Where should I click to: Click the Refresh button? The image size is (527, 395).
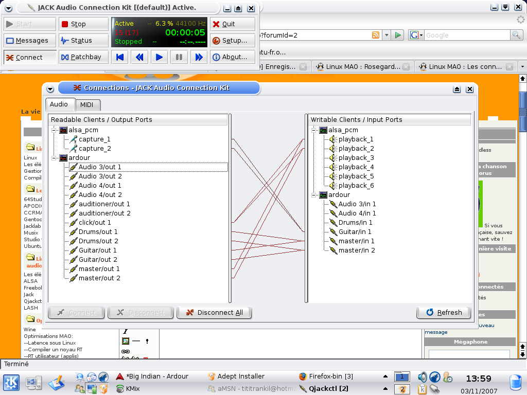point(444,312)
